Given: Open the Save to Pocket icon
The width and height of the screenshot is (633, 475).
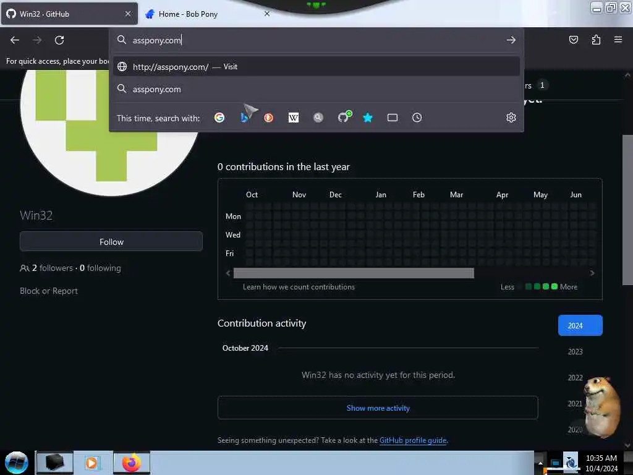Looking at the screenshot, I should tap(573, 40).
